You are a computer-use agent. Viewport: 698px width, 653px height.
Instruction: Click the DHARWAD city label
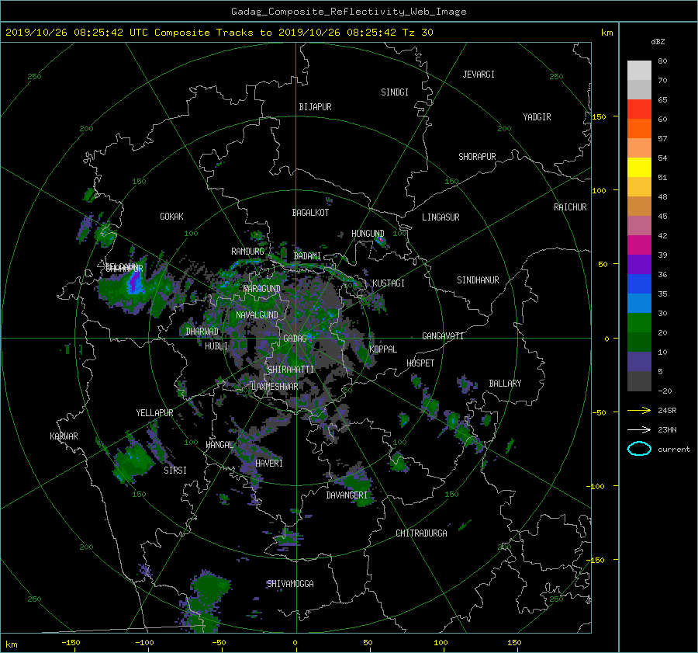[202, 332]
